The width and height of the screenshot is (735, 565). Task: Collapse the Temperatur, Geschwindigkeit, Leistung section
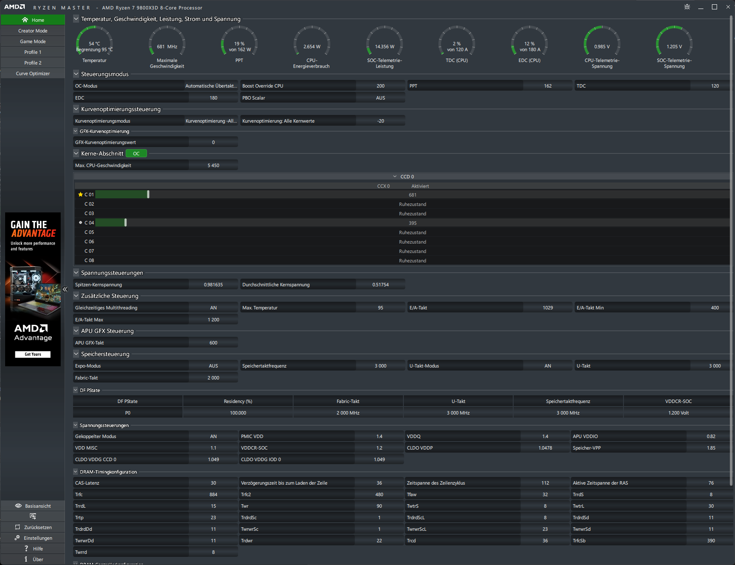(x=76, y=19)
